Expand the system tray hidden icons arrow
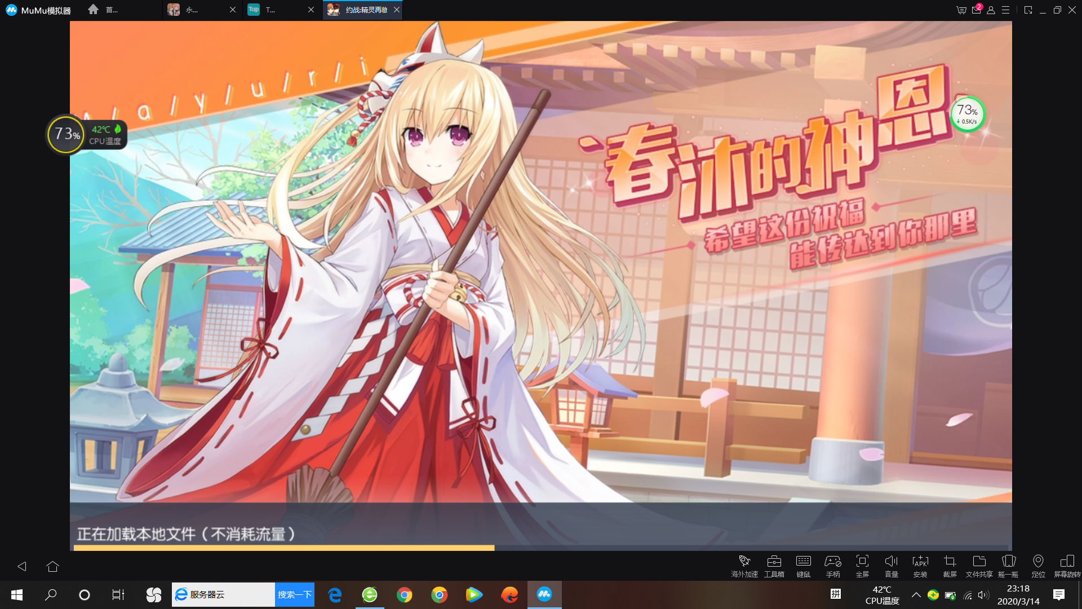 pyautogui.click(x=916, y=594)
